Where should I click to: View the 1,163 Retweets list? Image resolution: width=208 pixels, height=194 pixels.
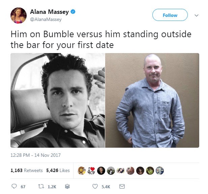27,170
